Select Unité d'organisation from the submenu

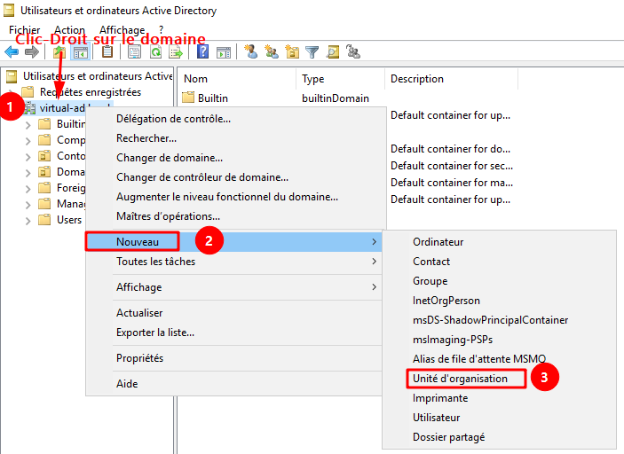tap(460, 378)
